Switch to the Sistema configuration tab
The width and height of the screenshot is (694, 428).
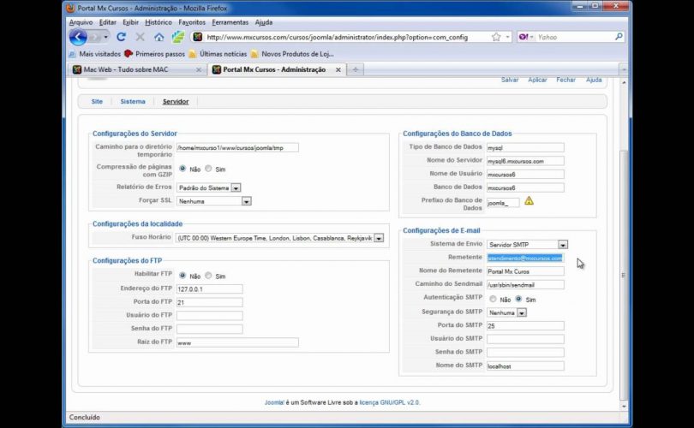[133, 101]
